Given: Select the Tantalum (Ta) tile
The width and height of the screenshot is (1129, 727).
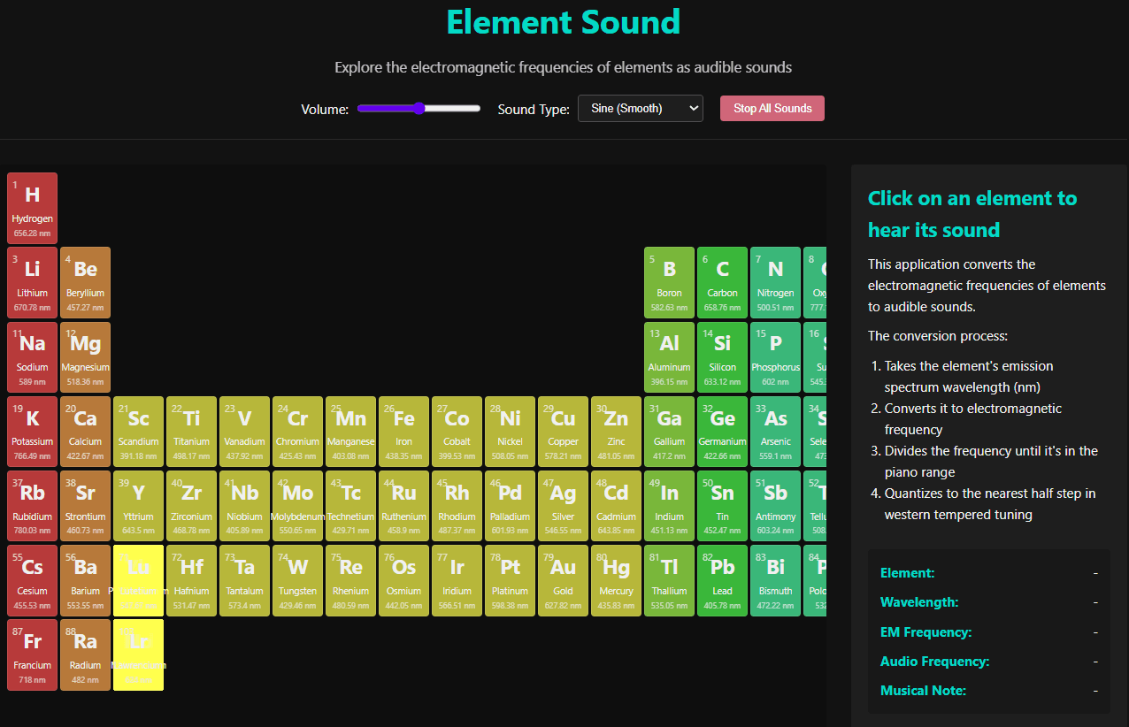Looking at the screenshot, I should click(x=244, y=580).
